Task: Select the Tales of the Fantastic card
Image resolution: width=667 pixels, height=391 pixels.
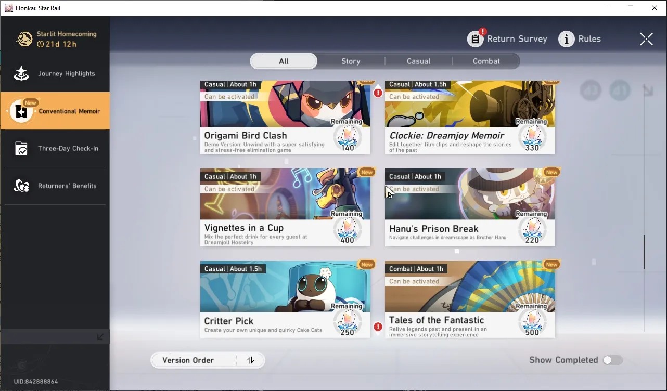Action: pyautogui.click(x=470, y=299)
